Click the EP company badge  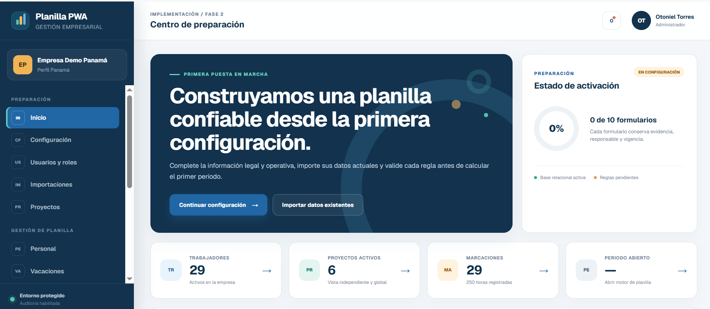[x=23, y=65]
